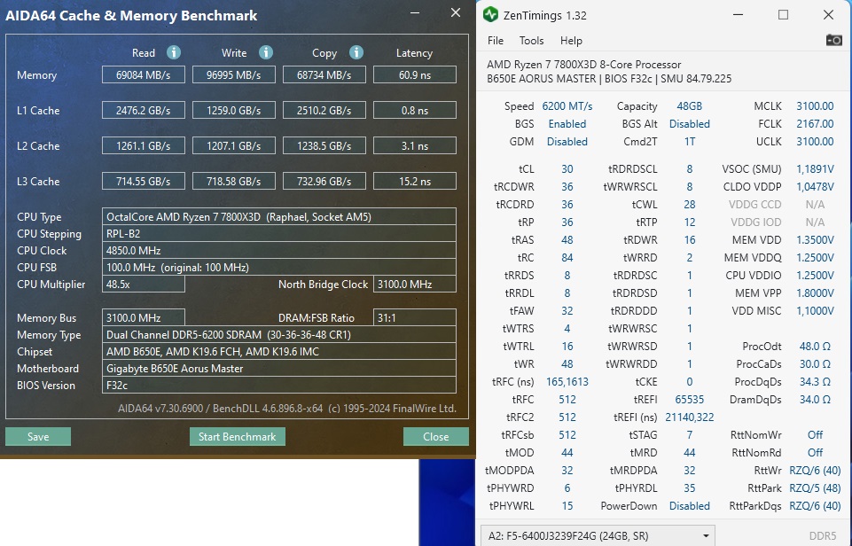
Task: Click the Save button in AIDA64
Action: click(38, 437)
